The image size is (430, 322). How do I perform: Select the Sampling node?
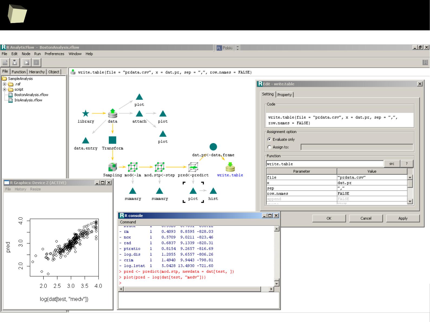(x=112, y=167)
